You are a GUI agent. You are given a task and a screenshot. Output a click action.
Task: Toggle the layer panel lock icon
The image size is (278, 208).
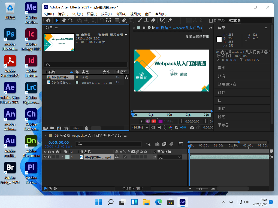(x=144, y=28)
